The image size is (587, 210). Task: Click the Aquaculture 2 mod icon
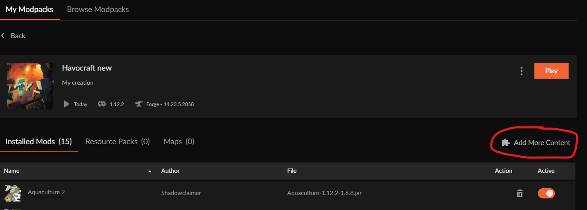(x=13, y=193)
